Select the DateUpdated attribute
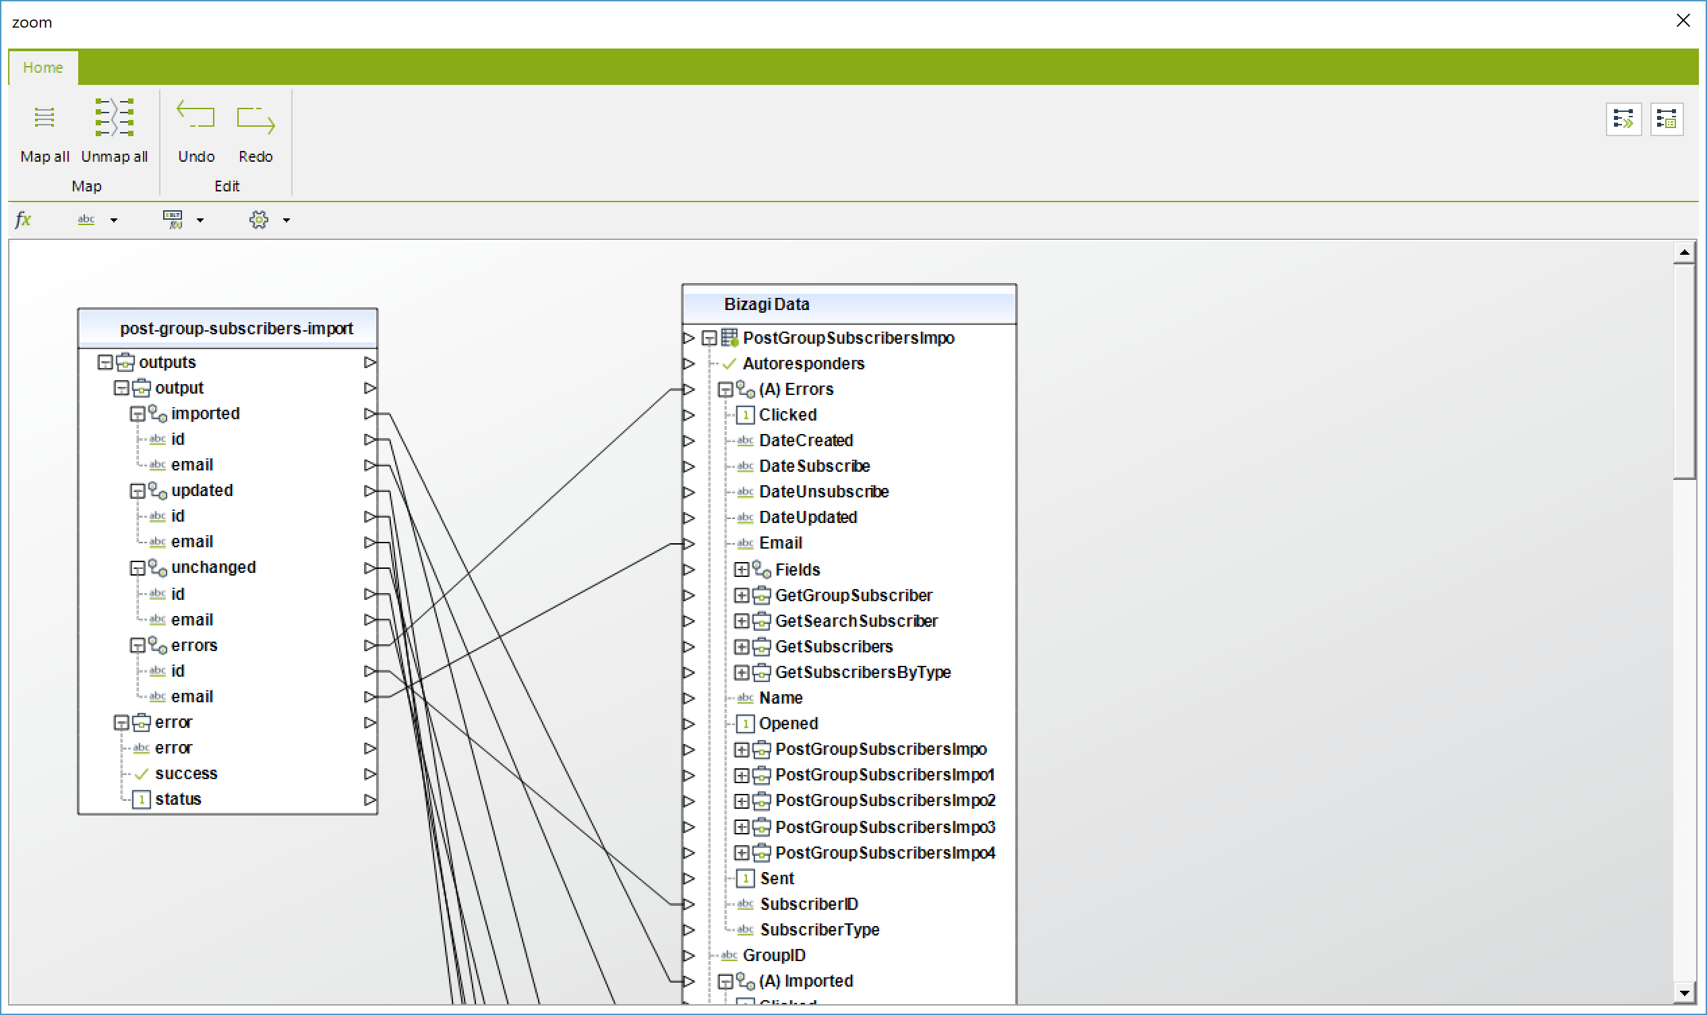The width and height of the screenshot is (1707, 1015). click(x=808, y=518)
